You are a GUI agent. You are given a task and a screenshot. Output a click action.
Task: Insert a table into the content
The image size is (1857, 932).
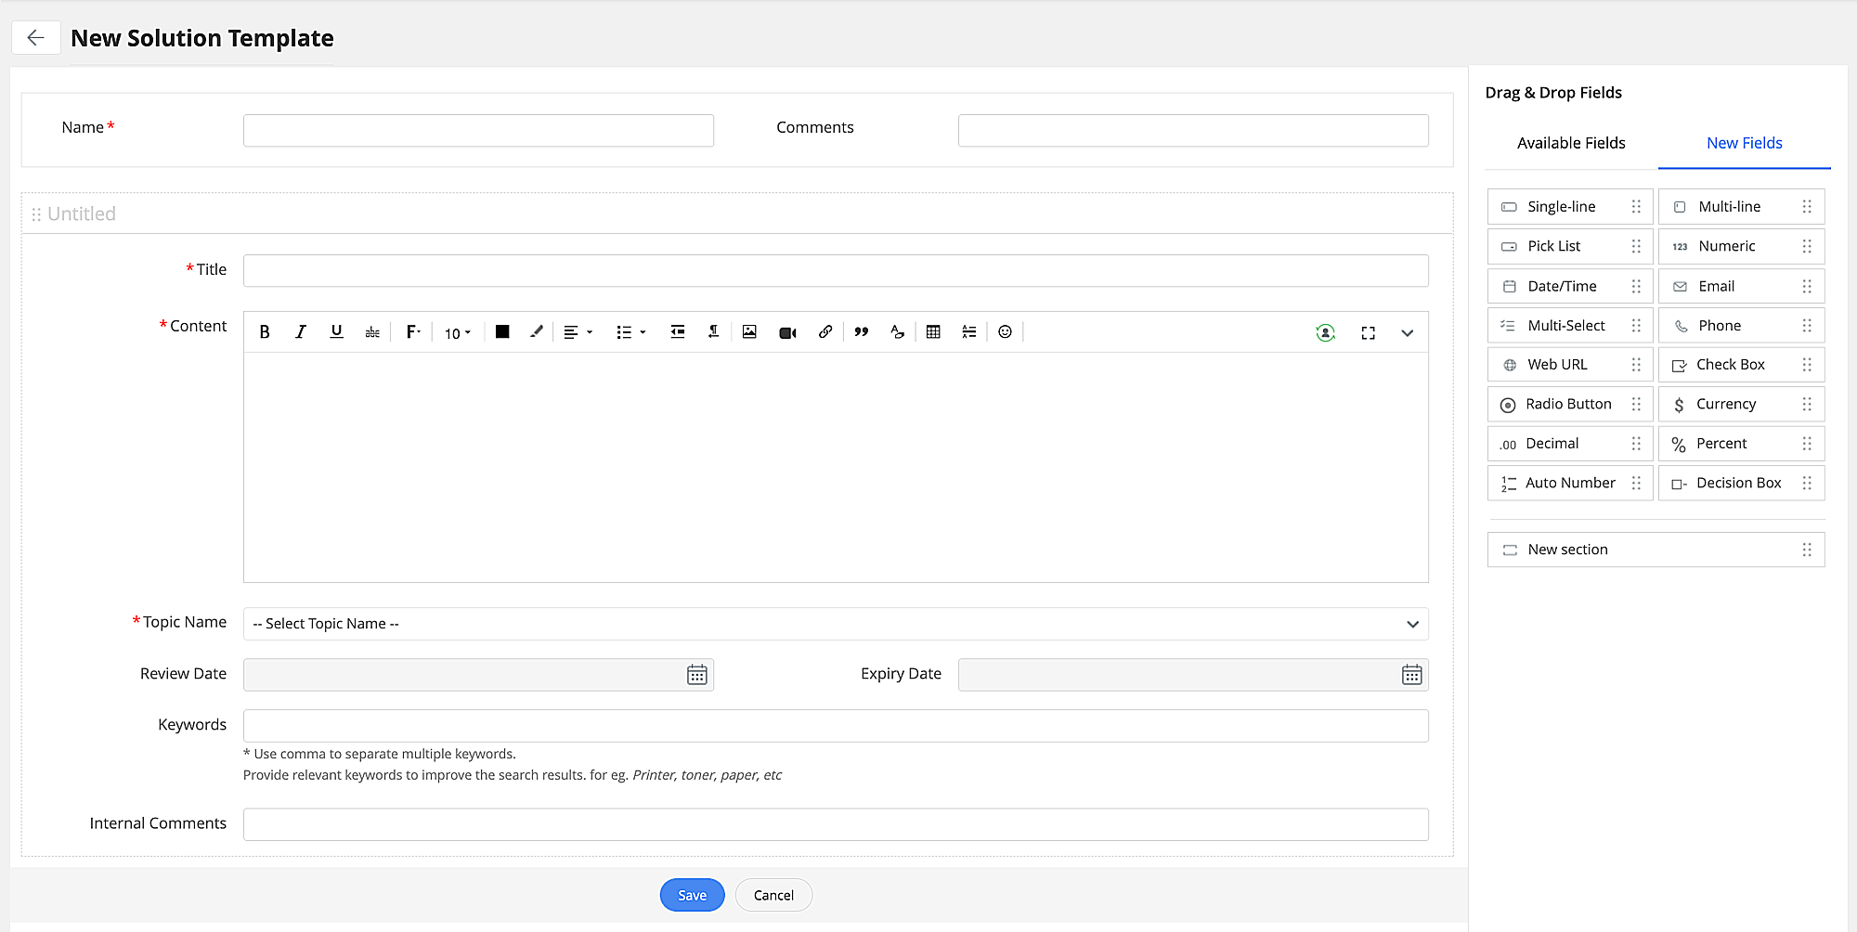pyautogui.click(x=933, y=332)
